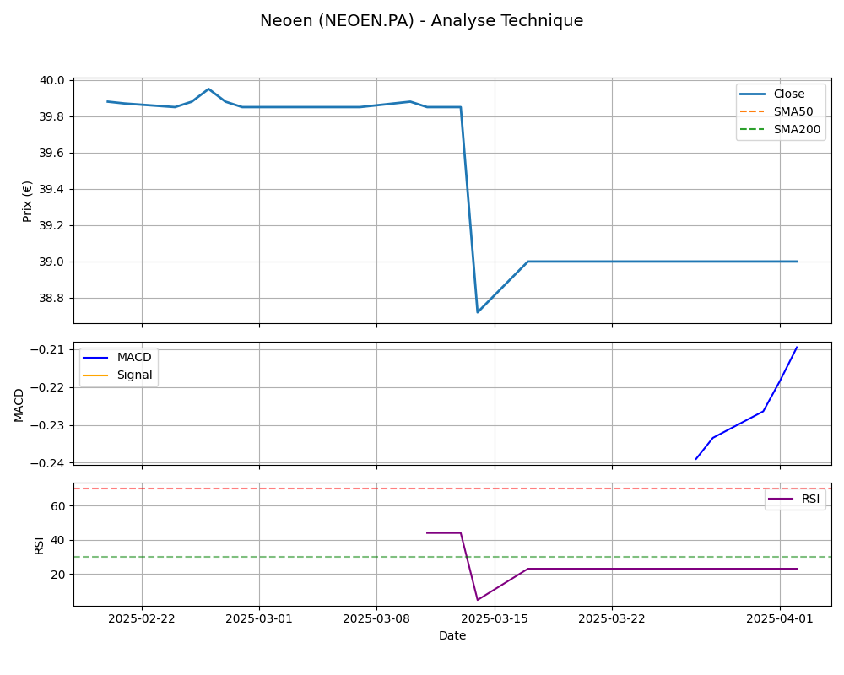The image size is (844, 675).
Task: Click the '−0.22' MACD tick label
Action: pyautogui.click(x=47, y=387)
